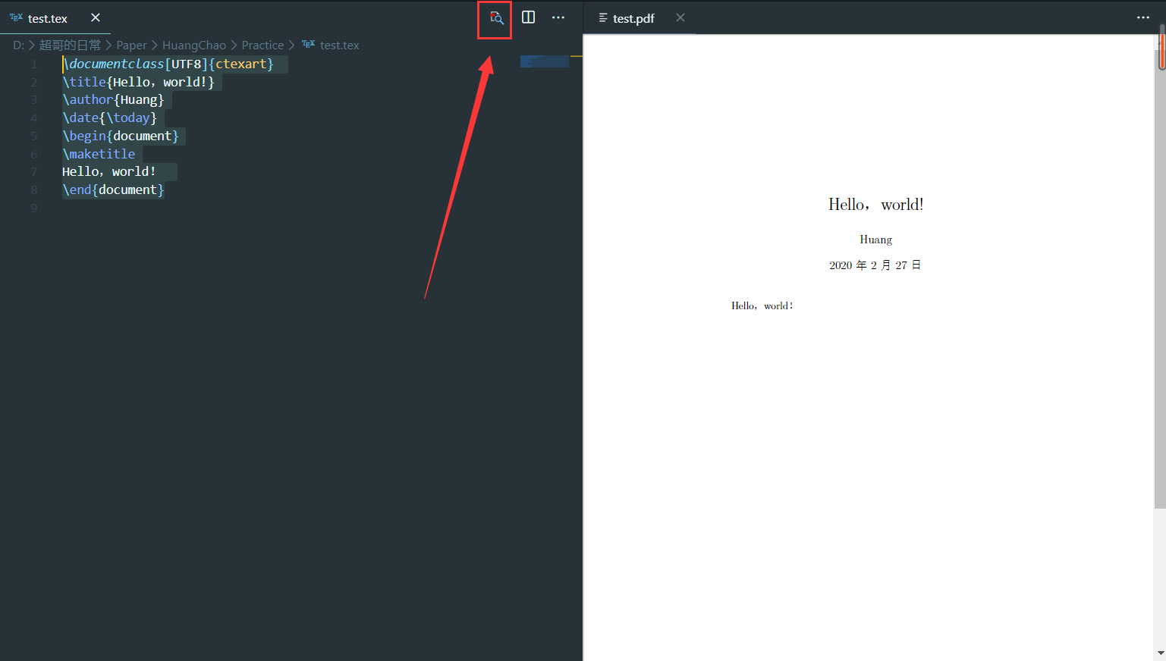The image size is (1166, 661).
Task: Click the Split Editor icon
Action: (x=528, y=17)
